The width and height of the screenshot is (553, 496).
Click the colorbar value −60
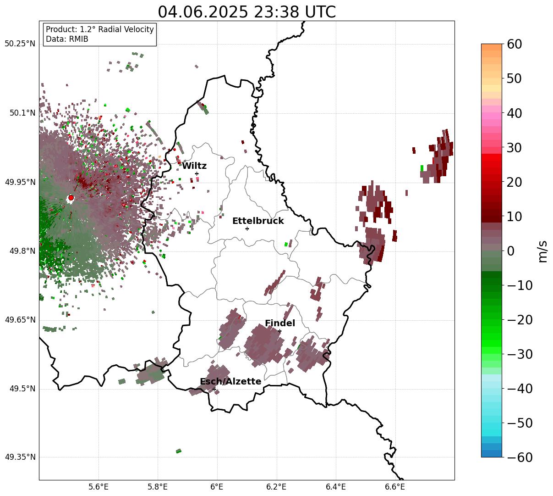coord(520,457)
